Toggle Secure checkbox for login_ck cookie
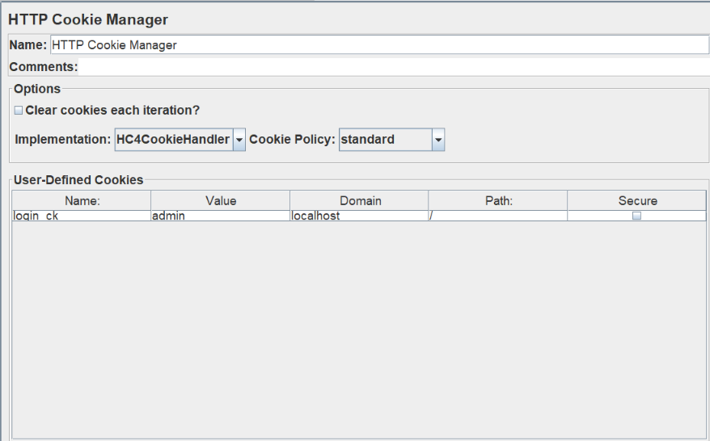 coord(636,216)
